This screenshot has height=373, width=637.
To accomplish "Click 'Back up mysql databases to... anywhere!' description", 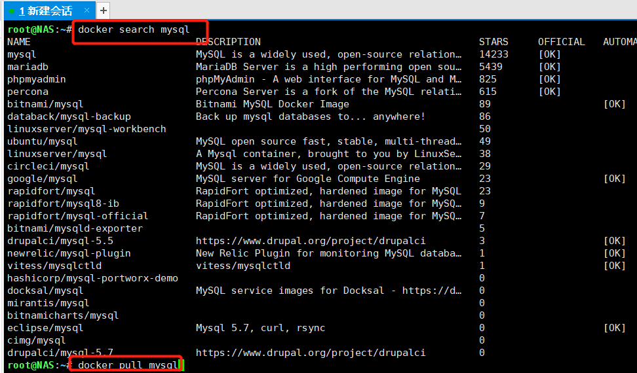I will tap(311, 116).
